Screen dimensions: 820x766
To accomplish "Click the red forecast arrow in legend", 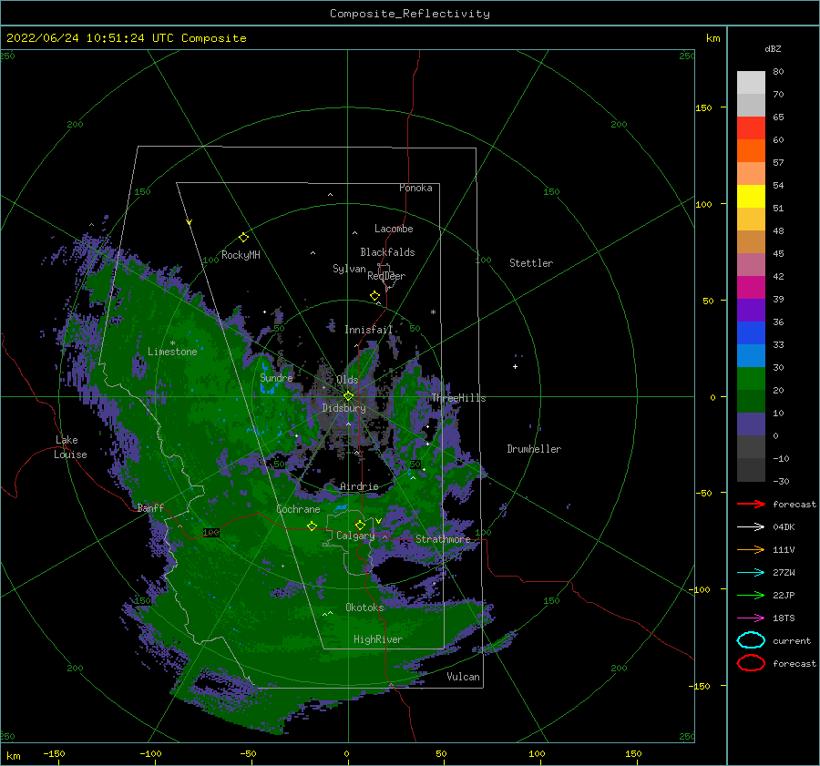I will (x=751, y=504).
